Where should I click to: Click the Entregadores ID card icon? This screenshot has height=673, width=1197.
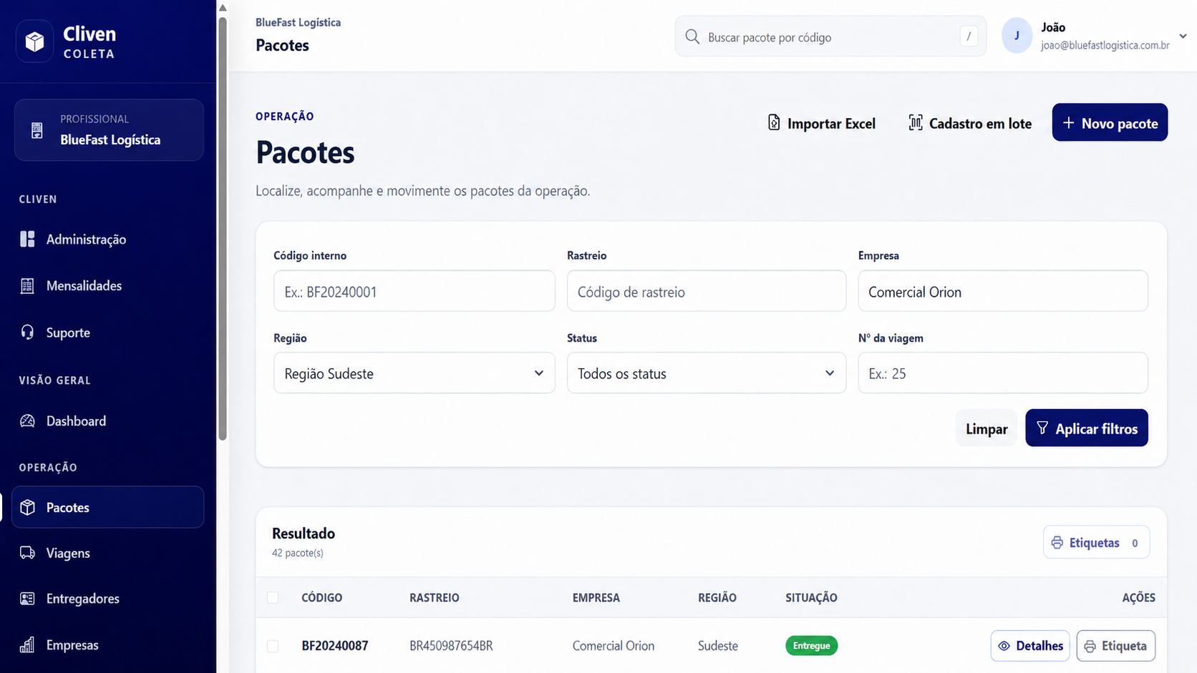coord(27,599)
